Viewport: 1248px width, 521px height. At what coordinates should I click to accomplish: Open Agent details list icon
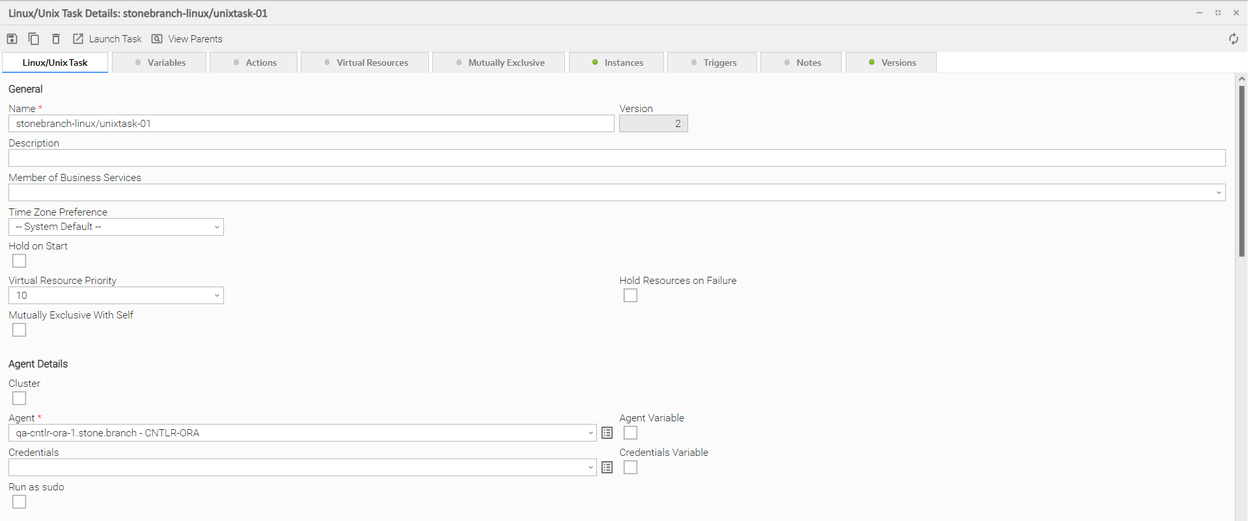(607, 433)
